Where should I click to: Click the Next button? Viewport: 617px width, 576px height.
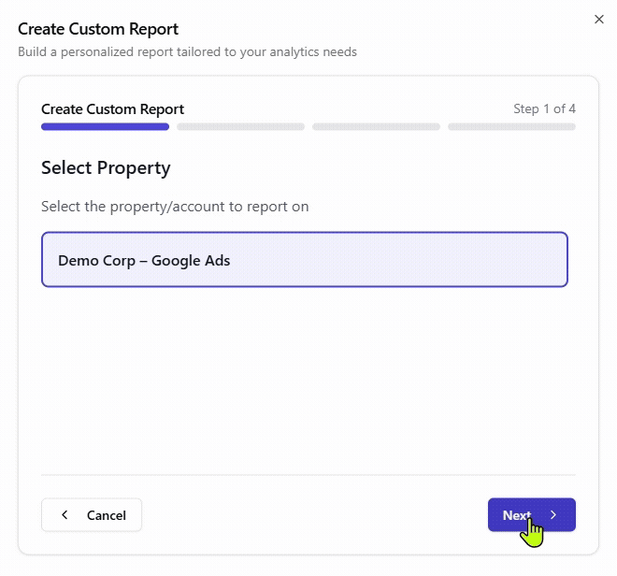pos(532,514)
